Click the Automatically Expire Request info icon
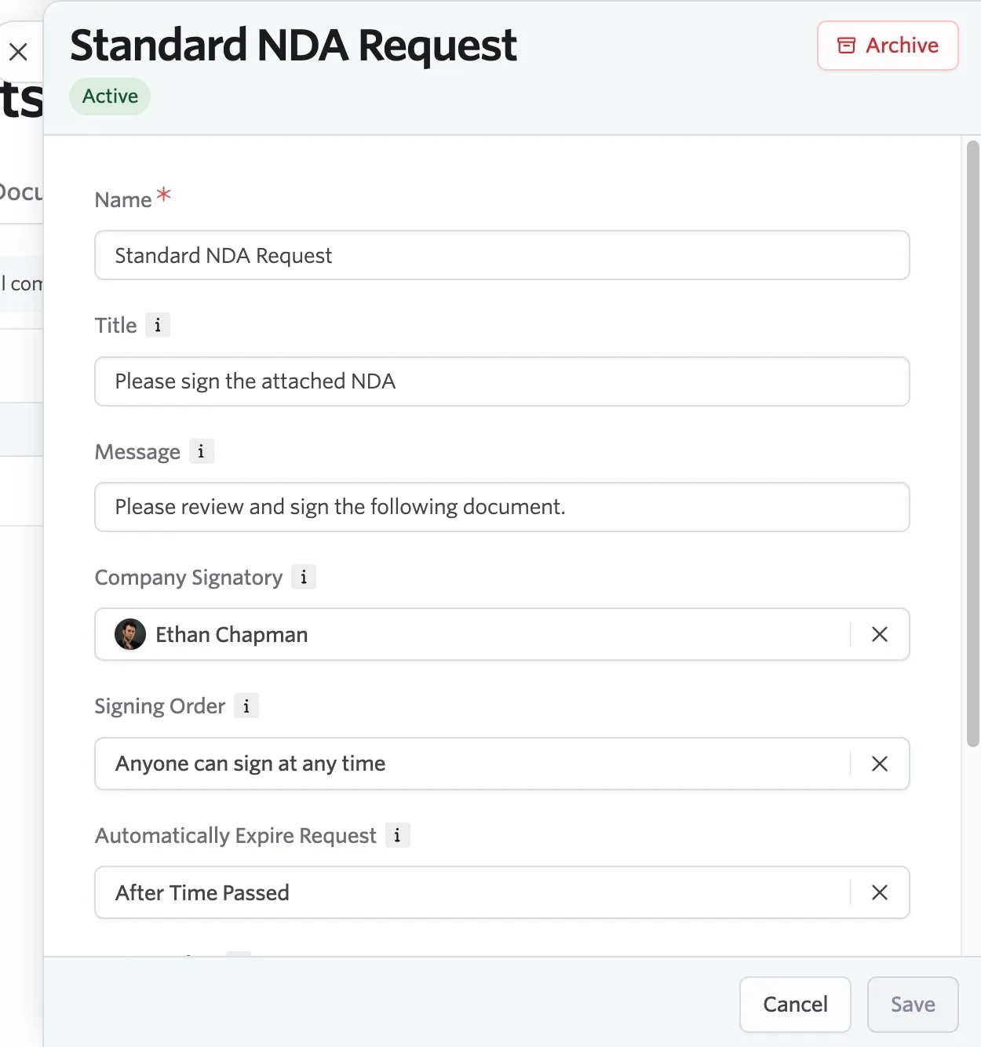 tap(397, 835)
